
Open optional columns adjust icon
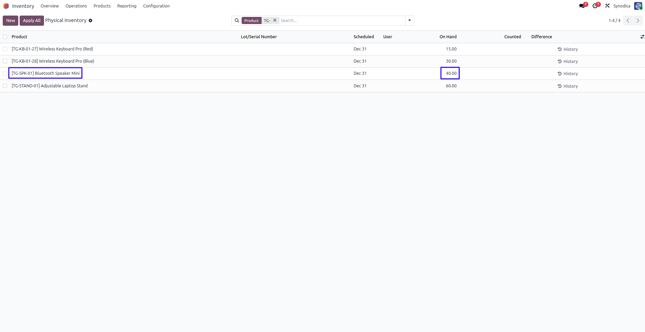tap(642, 37)
